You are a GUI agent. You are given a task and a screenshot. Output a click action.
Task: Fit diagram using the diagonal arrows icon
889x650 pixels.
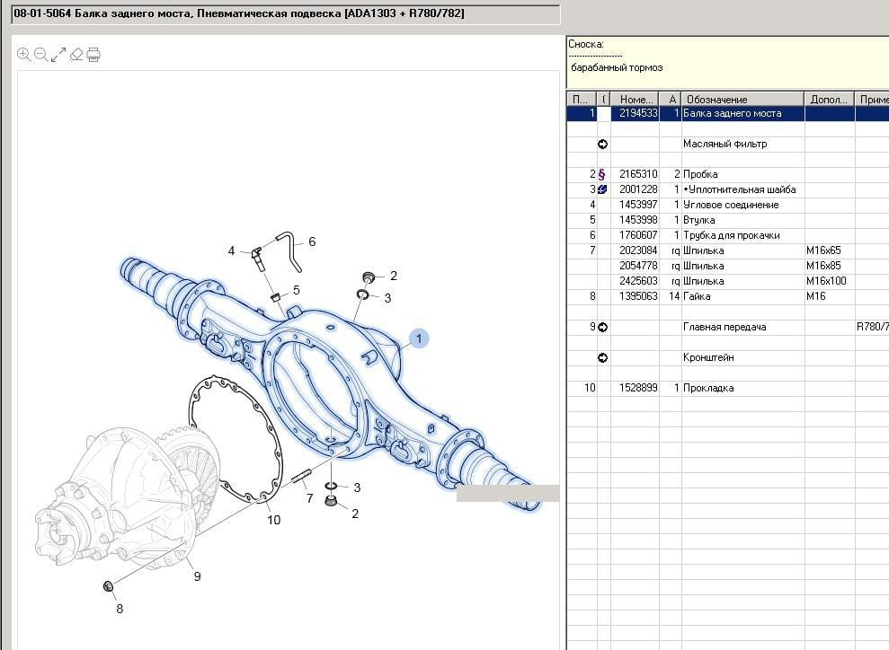pos(58,55)
